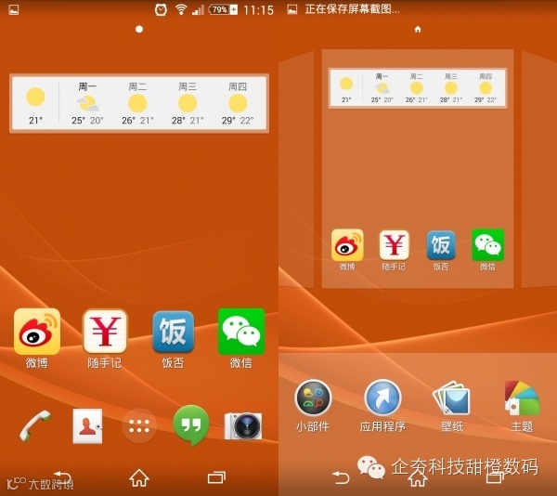The height and width of the screenshot is (496, 557).
Task: Tap 周二 forecast in left weather widget
Action: point(137,103)
